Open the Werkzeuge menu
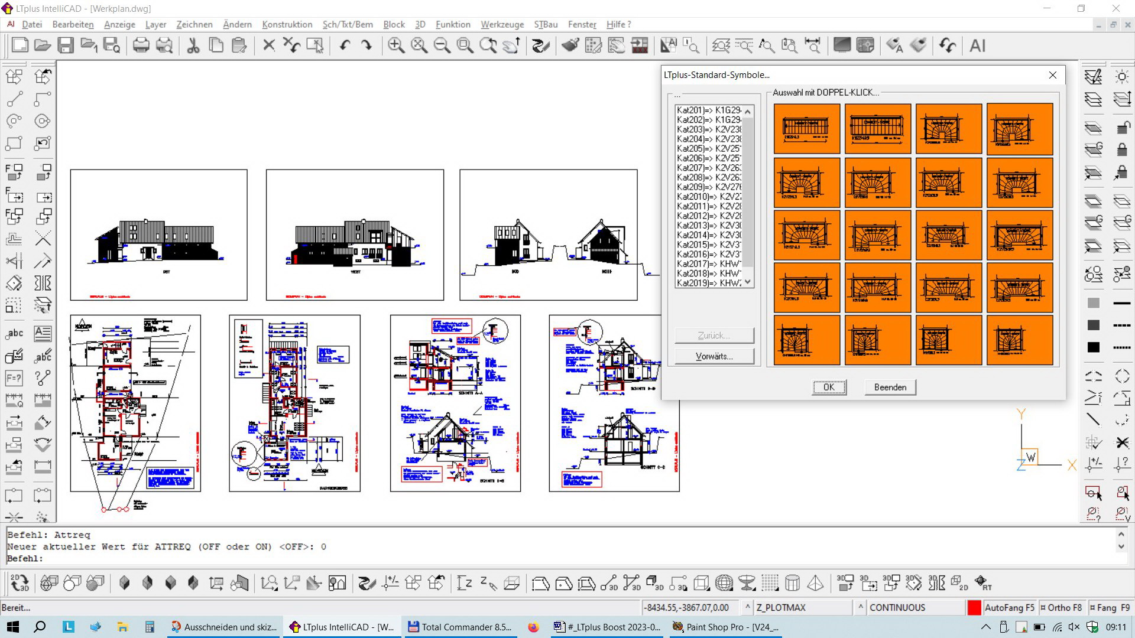This screenshot has height=638, width=1135. click(502, 24)
